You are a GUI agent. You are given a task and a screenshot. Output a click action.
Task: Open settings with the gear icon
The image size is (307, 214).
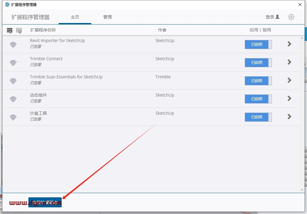[291, 17]
